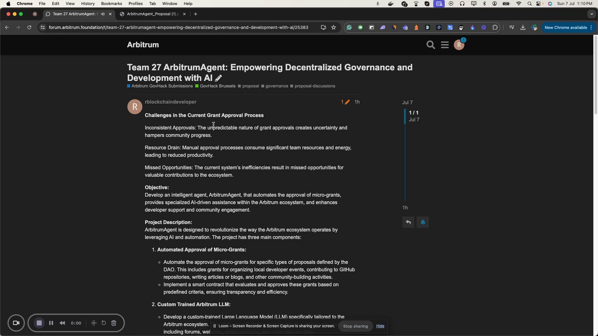Pause the Loom recording
The height and width of the screenshot is (336, 598).
51,323
